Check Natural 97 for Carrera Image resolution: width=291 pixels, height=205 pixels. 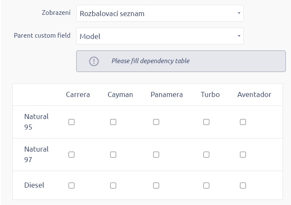(x=71, y=155)
